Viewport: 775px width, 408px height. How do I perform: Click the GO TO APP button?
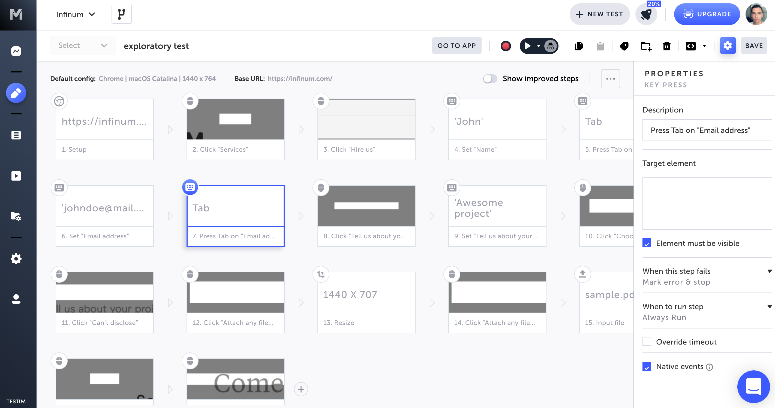(x=456, y=46)
